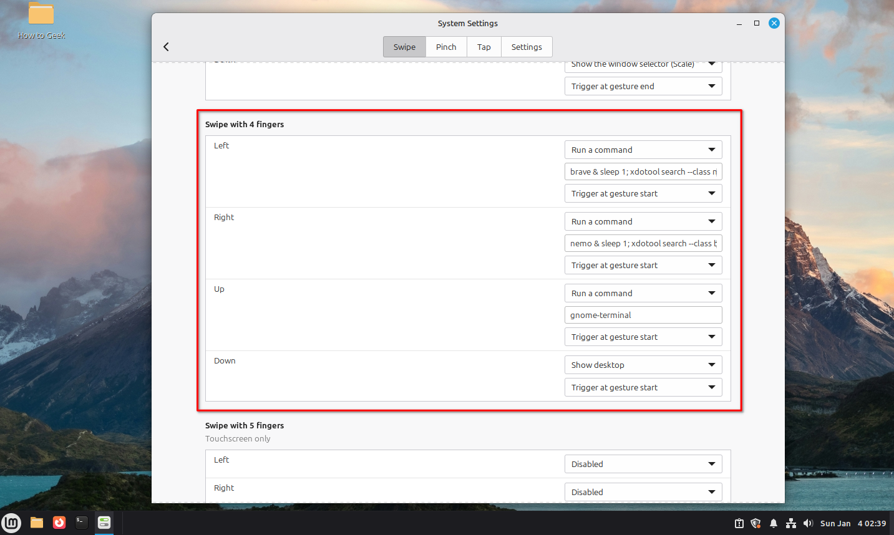Open the Nemo file manager from the taskbar
894x535 pixels.
[x=36, y=523]
